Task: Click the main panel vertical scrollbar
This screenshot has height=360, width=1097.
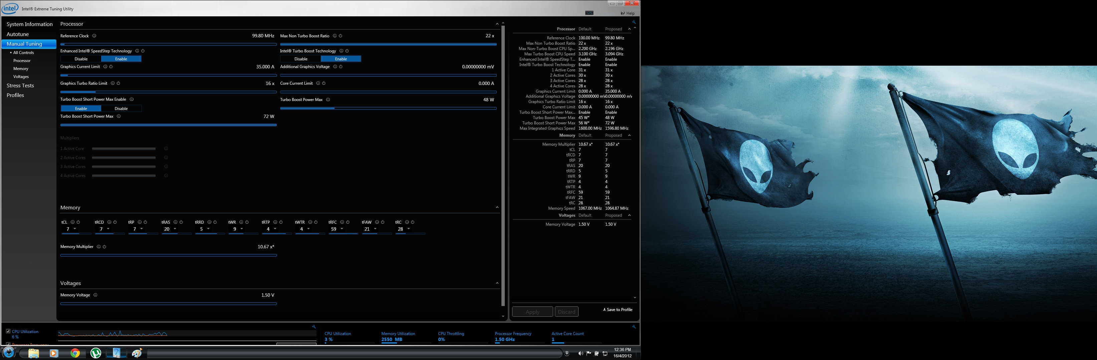Action: point(503,166)
